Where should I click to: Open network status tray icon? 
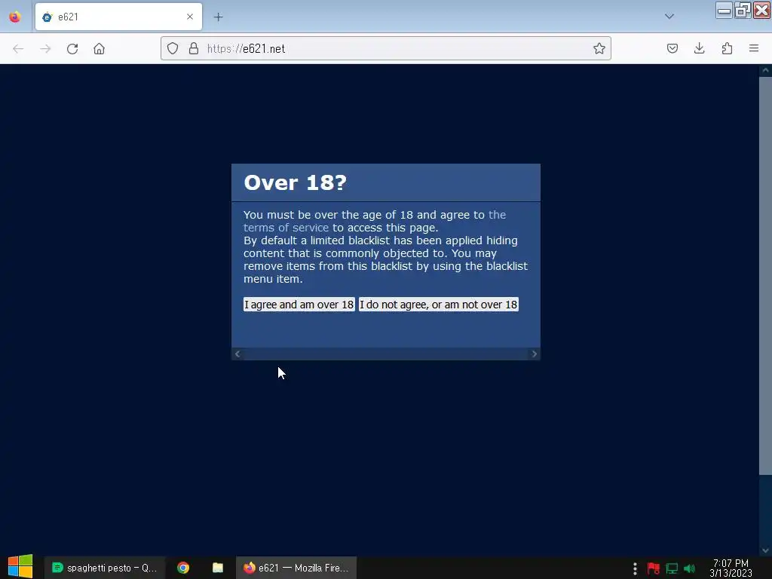point(672,568)
